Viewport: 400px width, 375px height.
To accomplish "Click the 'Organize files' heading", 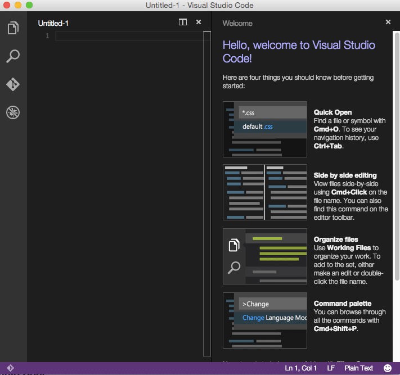I will pyautogui.click(x=336, y=240).
